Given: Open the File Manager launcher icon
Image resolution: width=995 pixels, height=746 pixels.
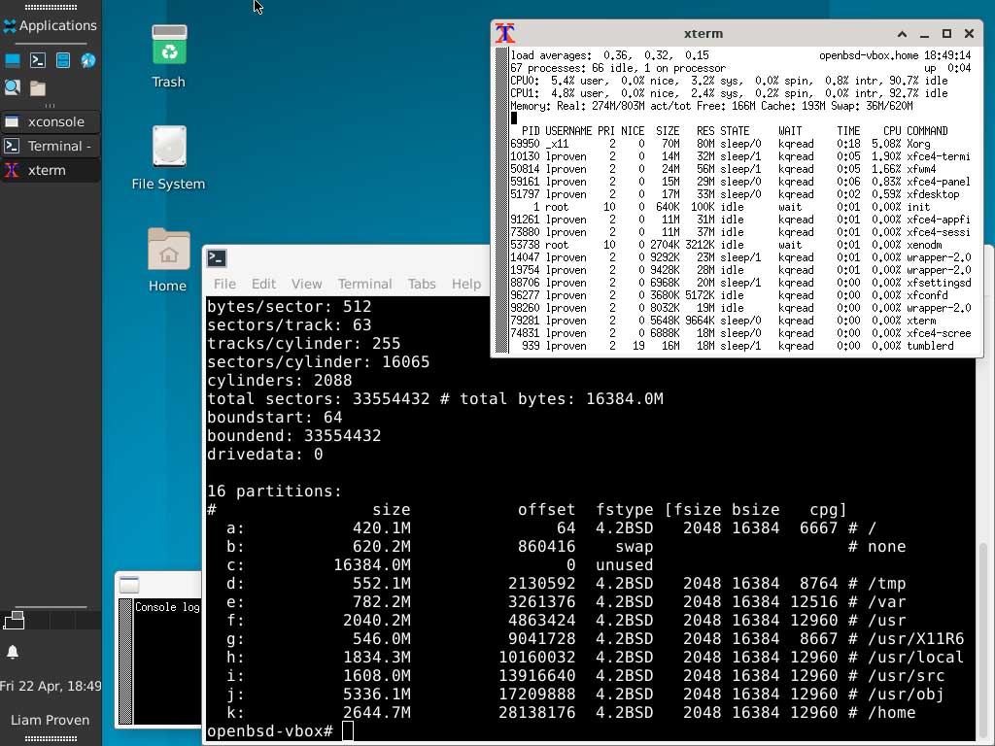Looking at the screenshot, I should pyautogui.click(x=63, y=60).
